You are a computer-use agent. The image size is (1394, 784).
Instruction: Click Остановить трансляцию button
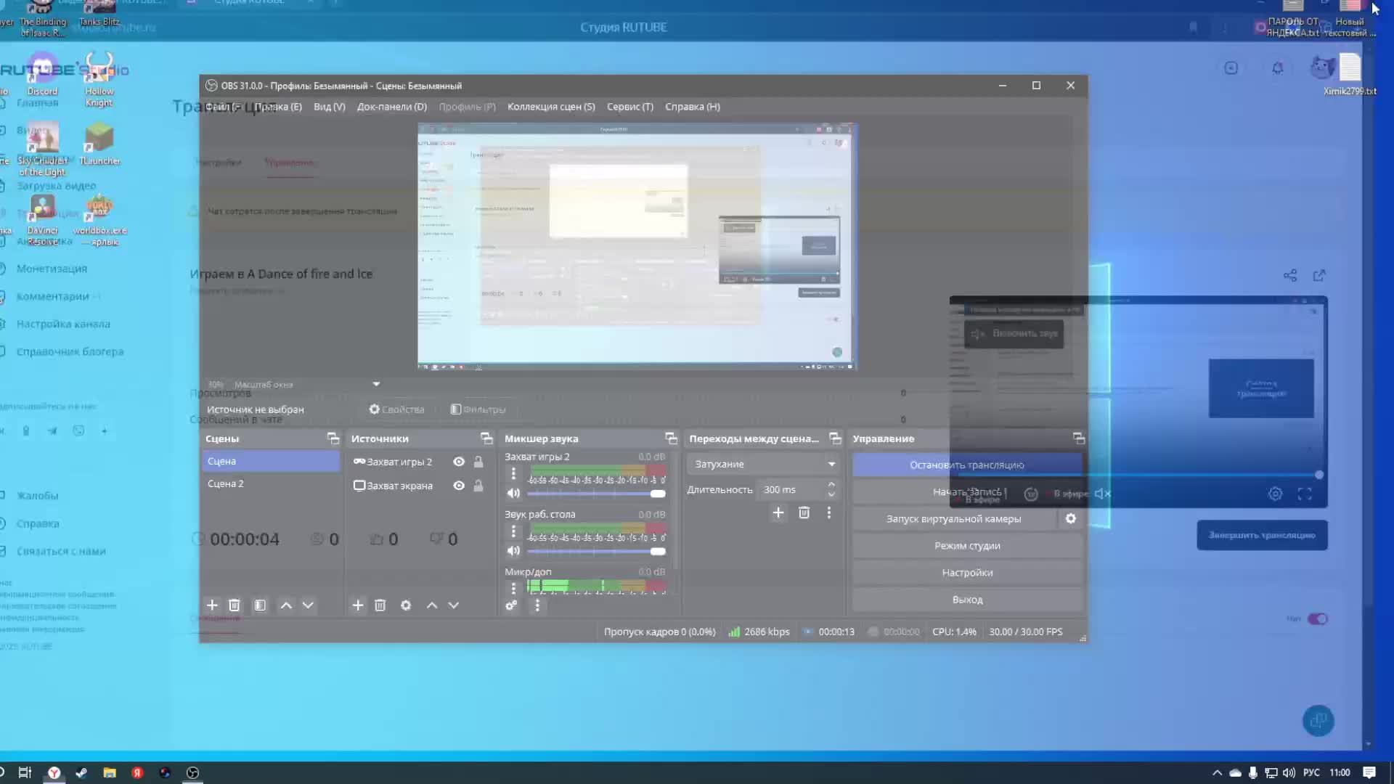967,465
